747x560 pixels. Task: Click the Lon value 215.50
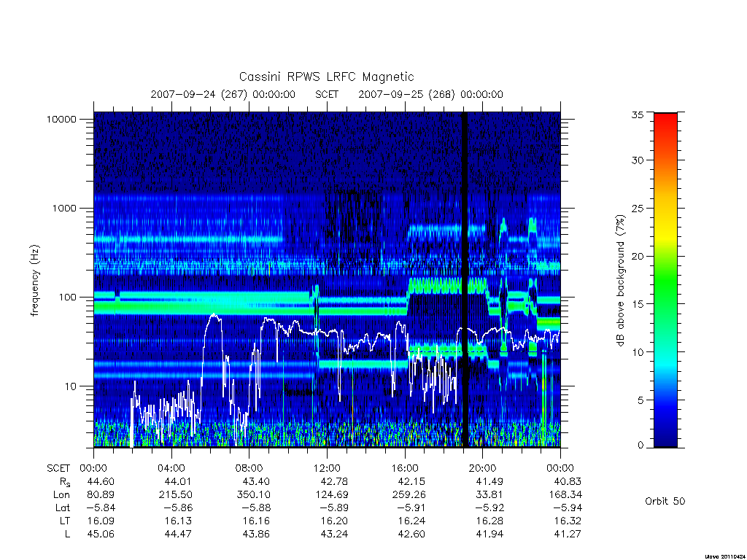(176, 495)
